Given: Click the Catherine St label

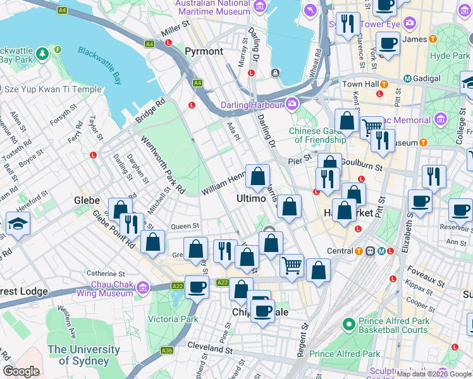Looking at the screenshot, I should [106, 274].
